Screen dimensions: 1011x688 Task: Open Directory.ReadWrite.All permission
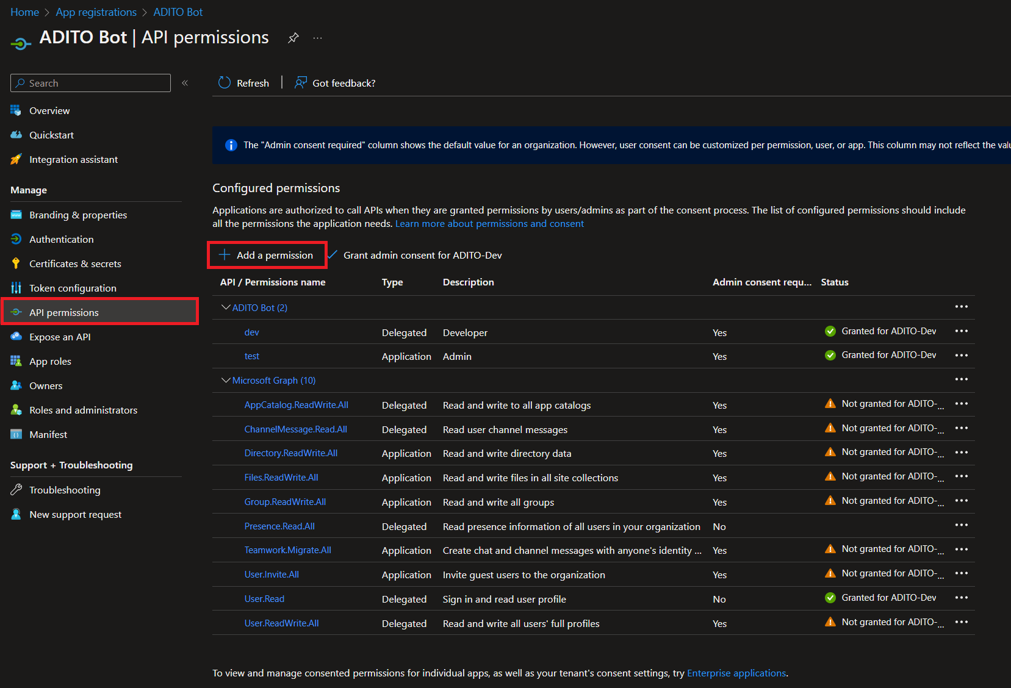[x=290, y=453]
